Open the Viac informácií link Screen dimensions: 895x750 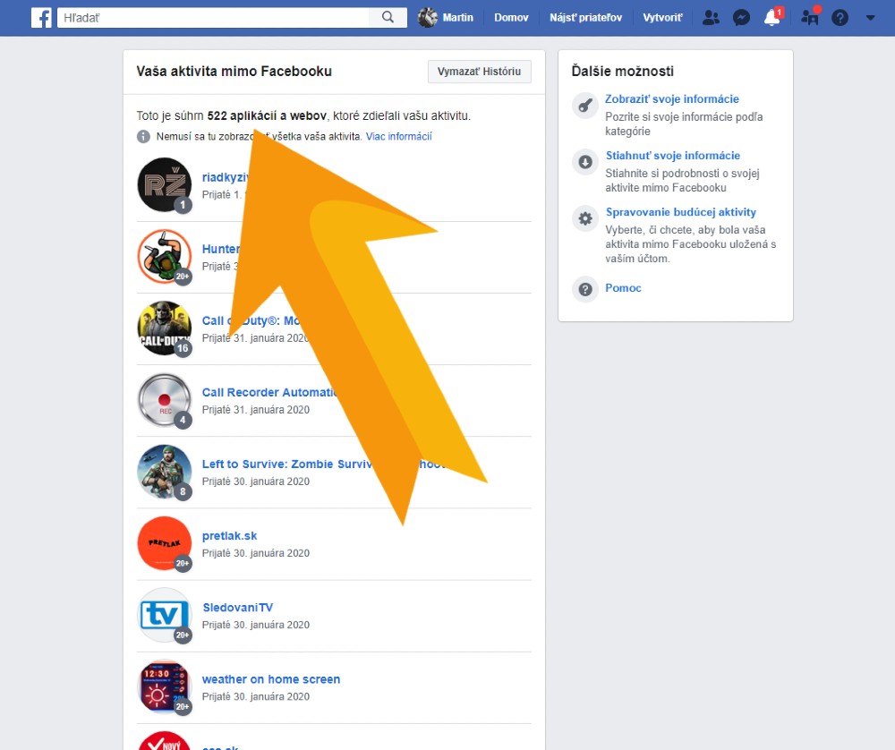[398, 136]
